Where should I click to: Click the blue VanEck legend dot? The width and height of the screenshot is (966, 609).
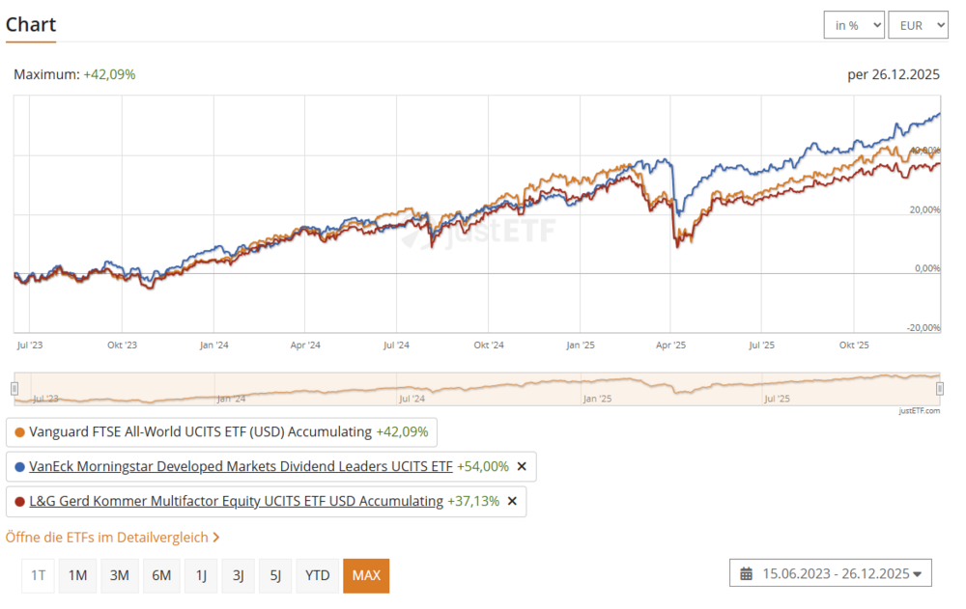[20, 467]
